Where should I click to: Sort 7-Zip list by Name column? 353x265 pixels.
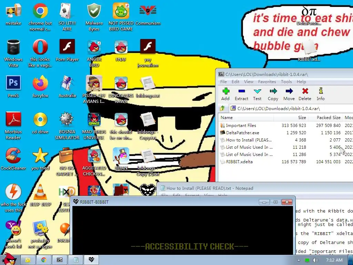click(x=246, y=117)
